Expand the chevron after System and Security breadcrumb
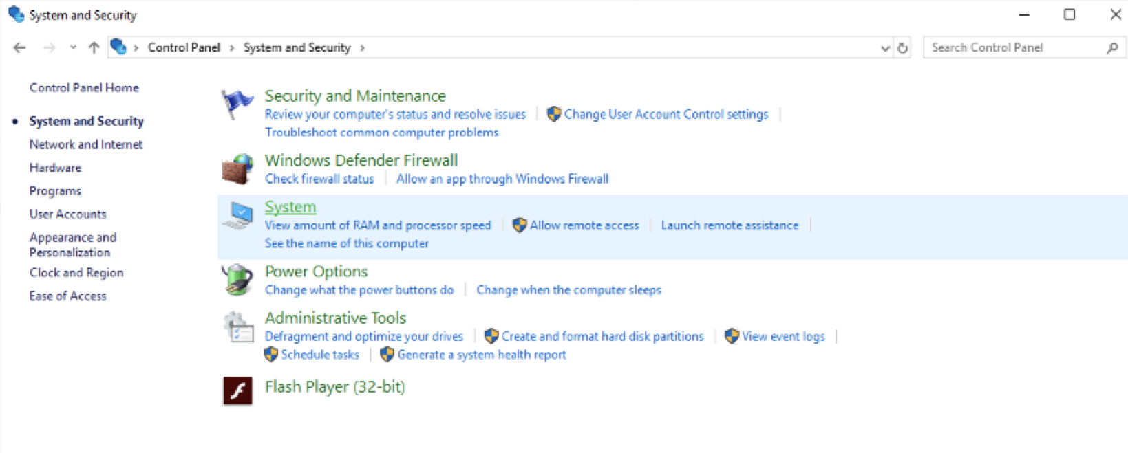Screen dimensions: 1128x453 point(362,47)
